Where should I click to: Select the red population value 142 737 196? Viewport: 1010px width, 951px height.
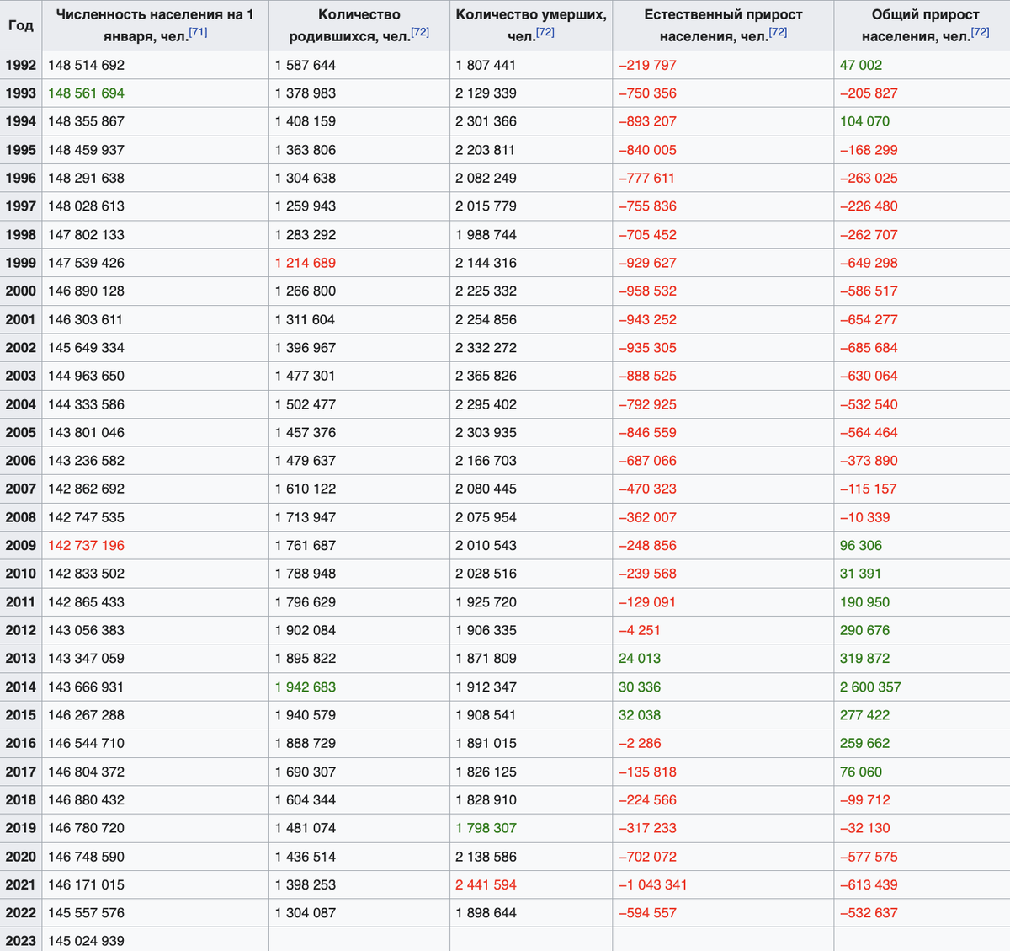[86, 545]
